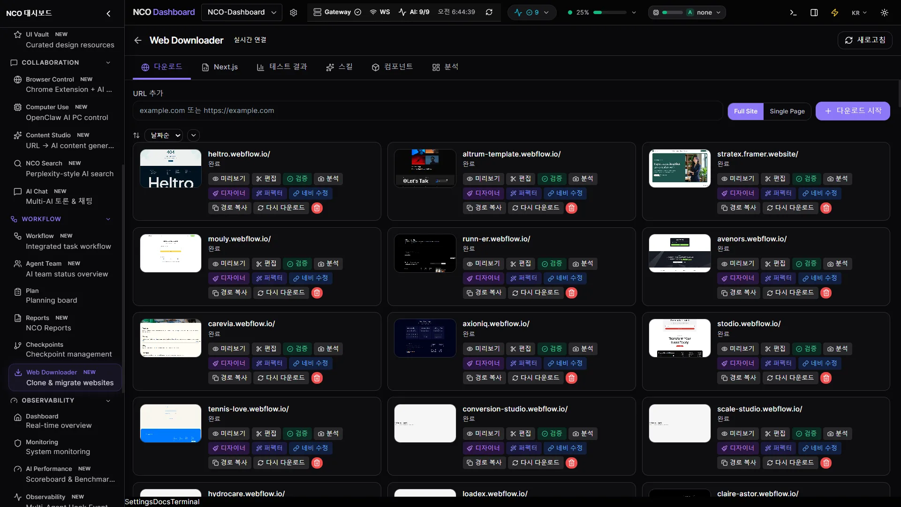
Task: Switch to Single Page download mode
Action: (x=787, y=112)
